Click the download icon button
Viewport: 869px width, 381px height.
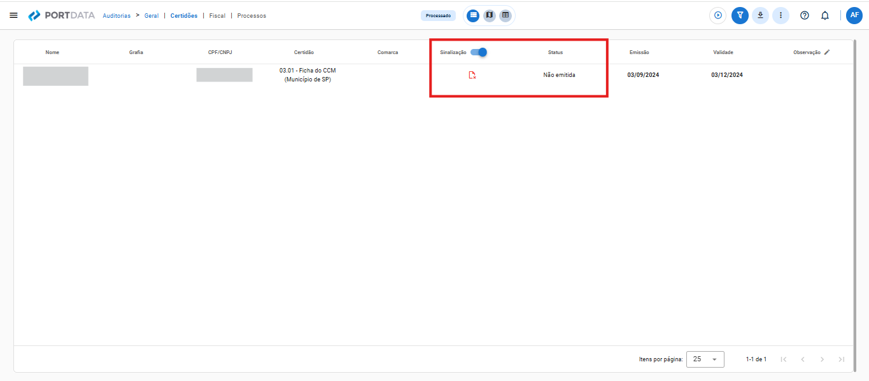click(x=760, y=15)
